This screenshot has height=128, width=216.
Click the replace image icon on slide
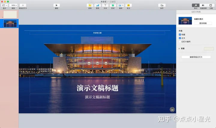coord(172,109)
